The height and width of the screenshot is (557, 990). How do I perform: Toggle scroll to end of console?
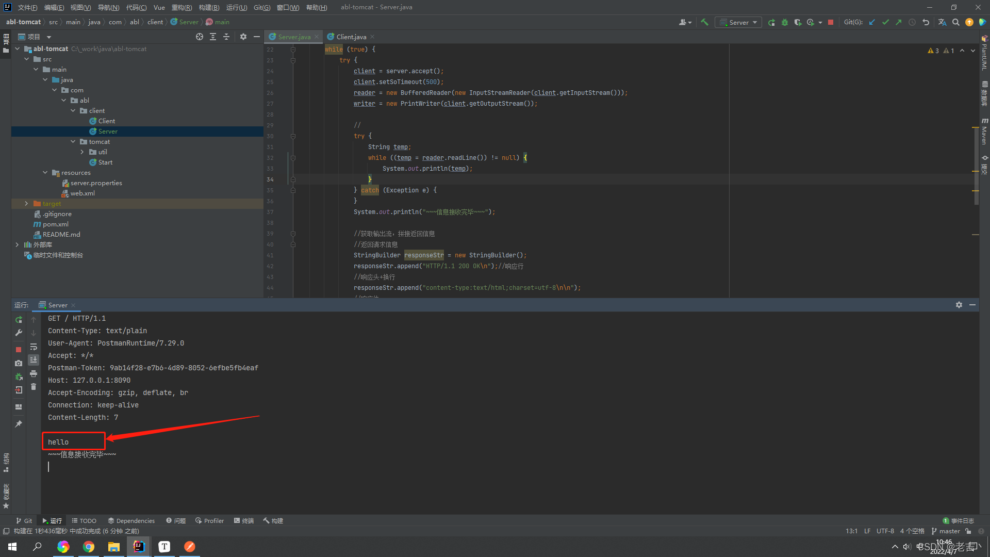coord(34,359)
